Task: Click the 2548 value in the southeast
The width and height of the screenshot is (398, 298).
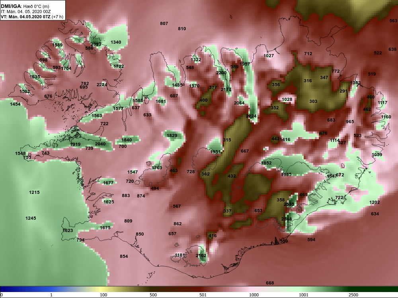Action: coord(286,219)
